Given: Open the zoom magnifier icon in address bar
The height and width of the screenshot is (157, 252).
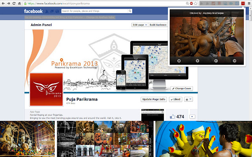Looking at the screenshot, I should click(187, 4).
